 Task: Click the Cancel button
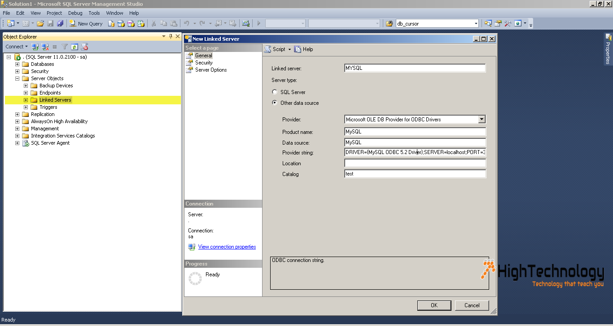tap(472, 305)
